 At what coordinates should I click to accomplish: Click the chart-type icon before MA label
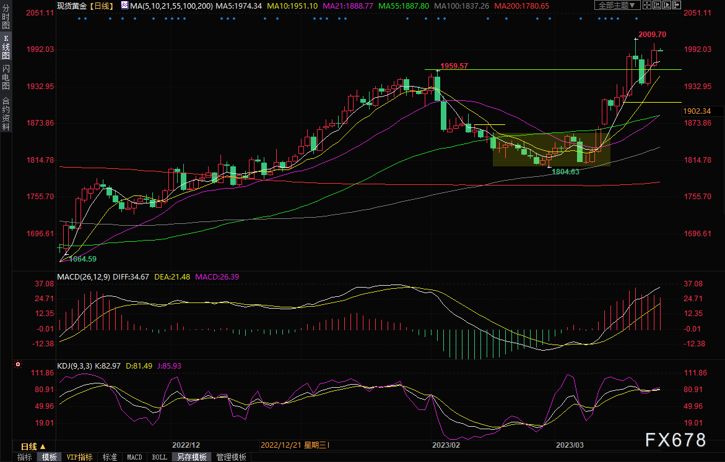(x=124, y=6)
